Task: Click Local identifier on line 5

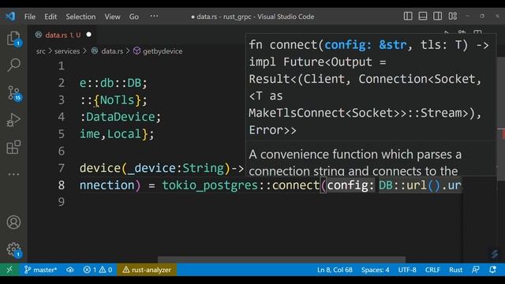Action: tap(124, 134)
